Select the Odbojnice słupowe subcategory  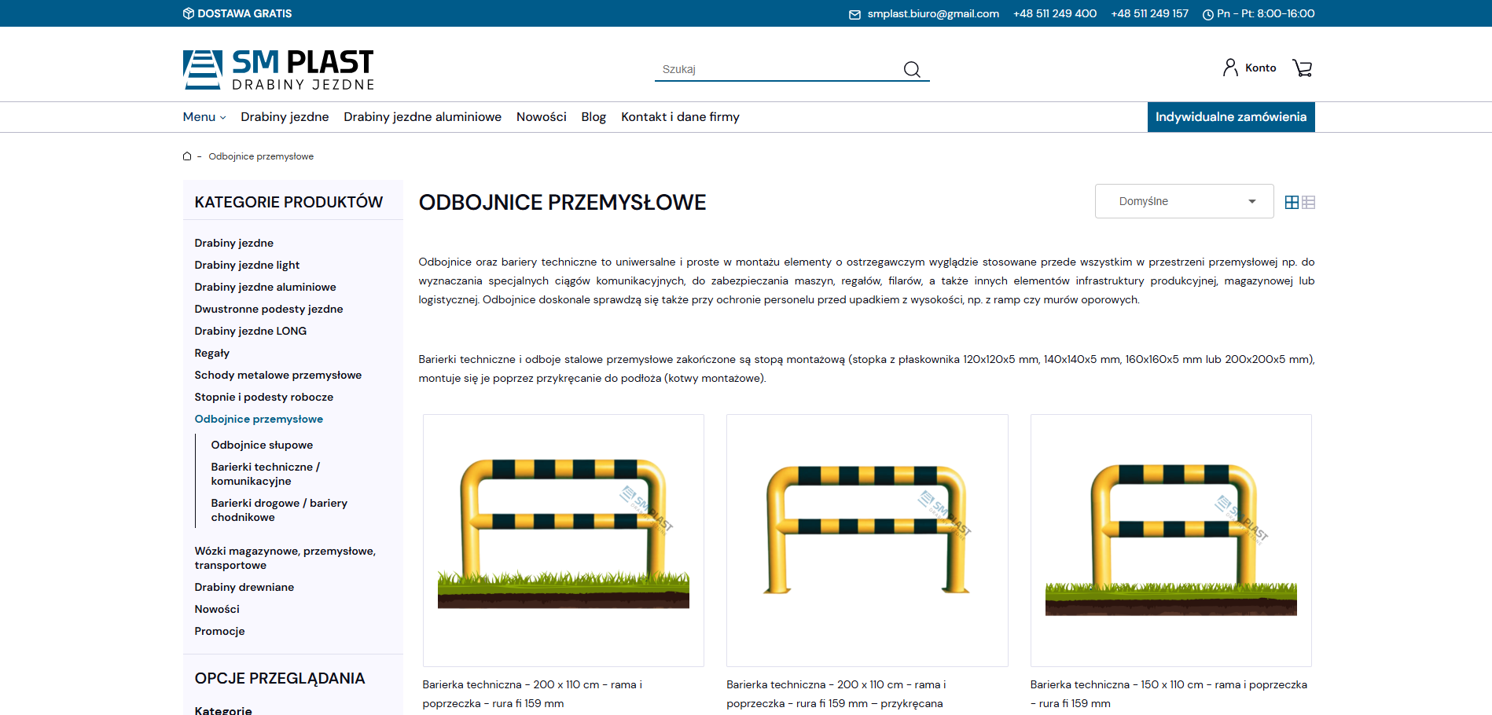261,445
